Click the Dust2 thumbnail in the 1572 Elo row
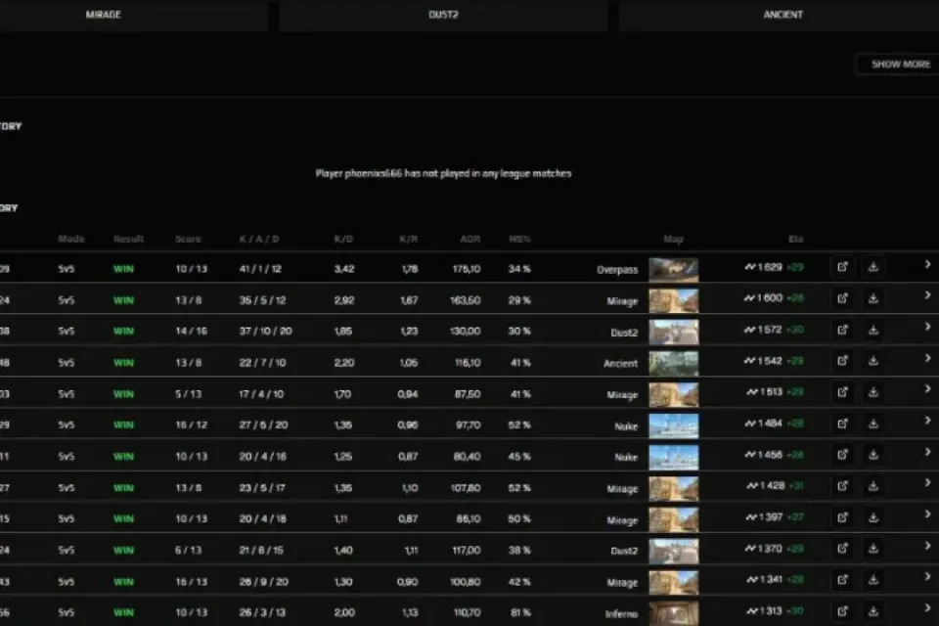 pyautogui.click(x=674, y=332)
